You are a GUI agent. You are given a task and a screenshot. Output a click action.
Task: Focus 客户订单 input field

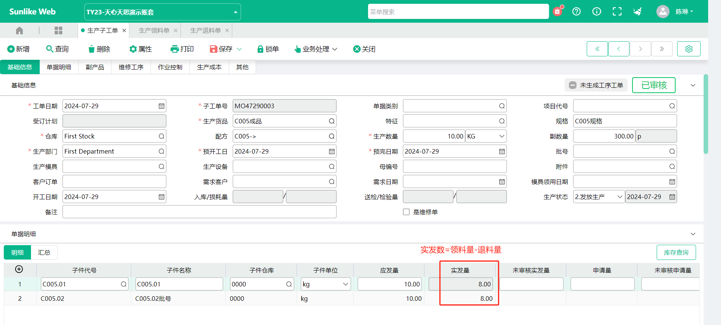coord(114,182)
